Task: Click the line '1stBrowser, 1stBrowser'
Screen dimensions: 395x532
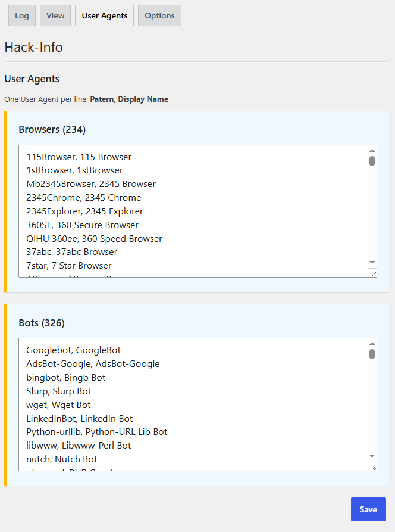Action: click(x=74, y=170)
